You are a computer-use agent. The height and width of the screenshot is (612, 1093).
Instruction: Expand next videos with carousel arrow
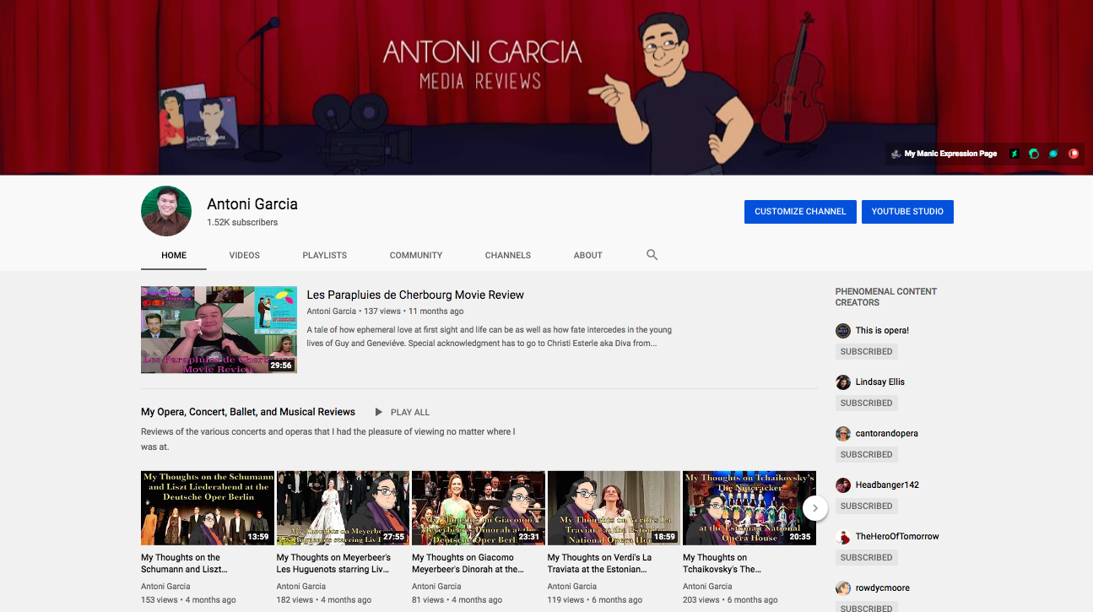[x=814, y=508]
